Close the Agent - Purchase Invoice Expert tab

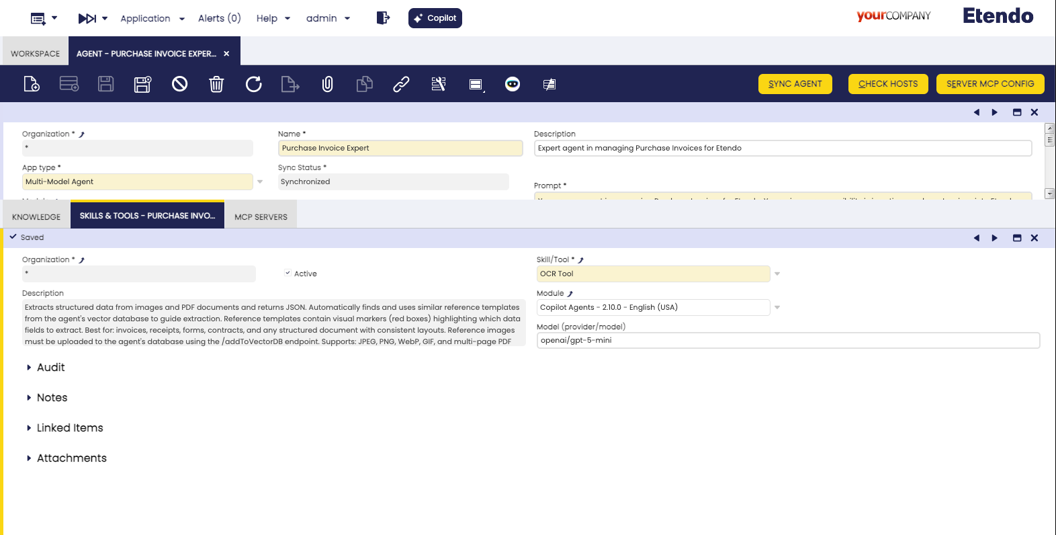tap(226, 54)
